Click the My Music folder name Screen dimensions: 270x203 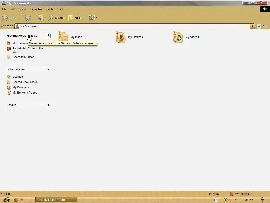77,37
